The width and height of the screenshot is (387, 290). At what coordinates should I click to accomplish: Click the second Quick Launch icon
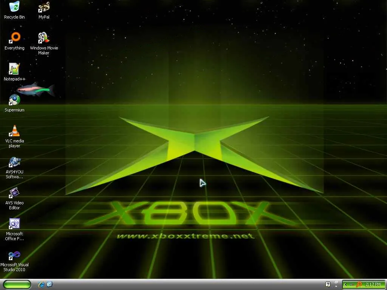(x=50, y=285)
